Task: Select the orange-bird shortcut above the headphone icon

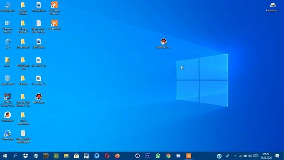Action: (8, 117)
